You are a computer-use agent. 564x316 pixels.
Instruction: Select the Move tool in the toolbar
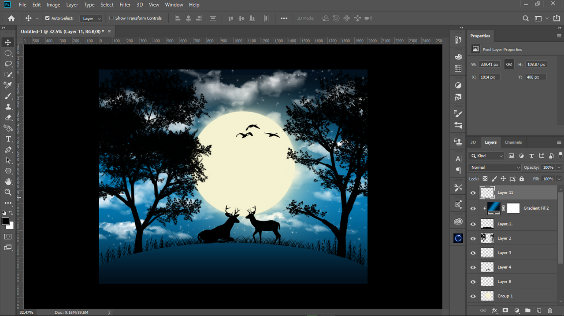[8, 42]
